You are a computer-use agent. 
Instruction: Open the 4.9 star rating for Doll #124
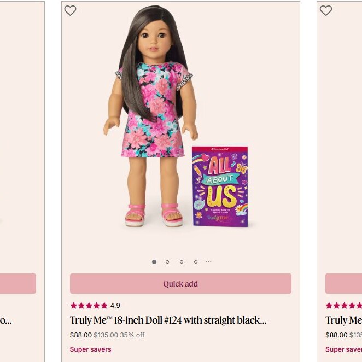pos(95,306)
